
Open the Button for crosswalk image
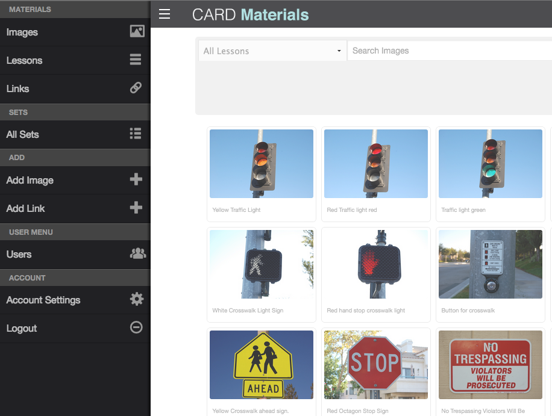tap(491, 264)
